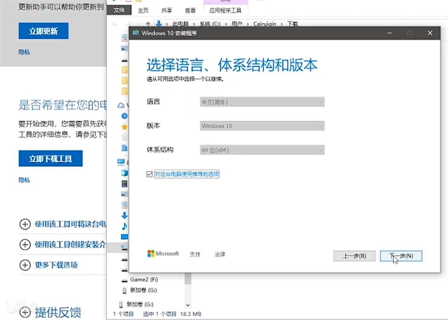Select 用户 in the address breadcrumb

(237, 24)
